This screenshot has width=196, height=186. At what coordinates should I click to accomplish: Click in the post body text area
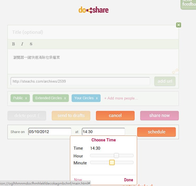[93, 62]
